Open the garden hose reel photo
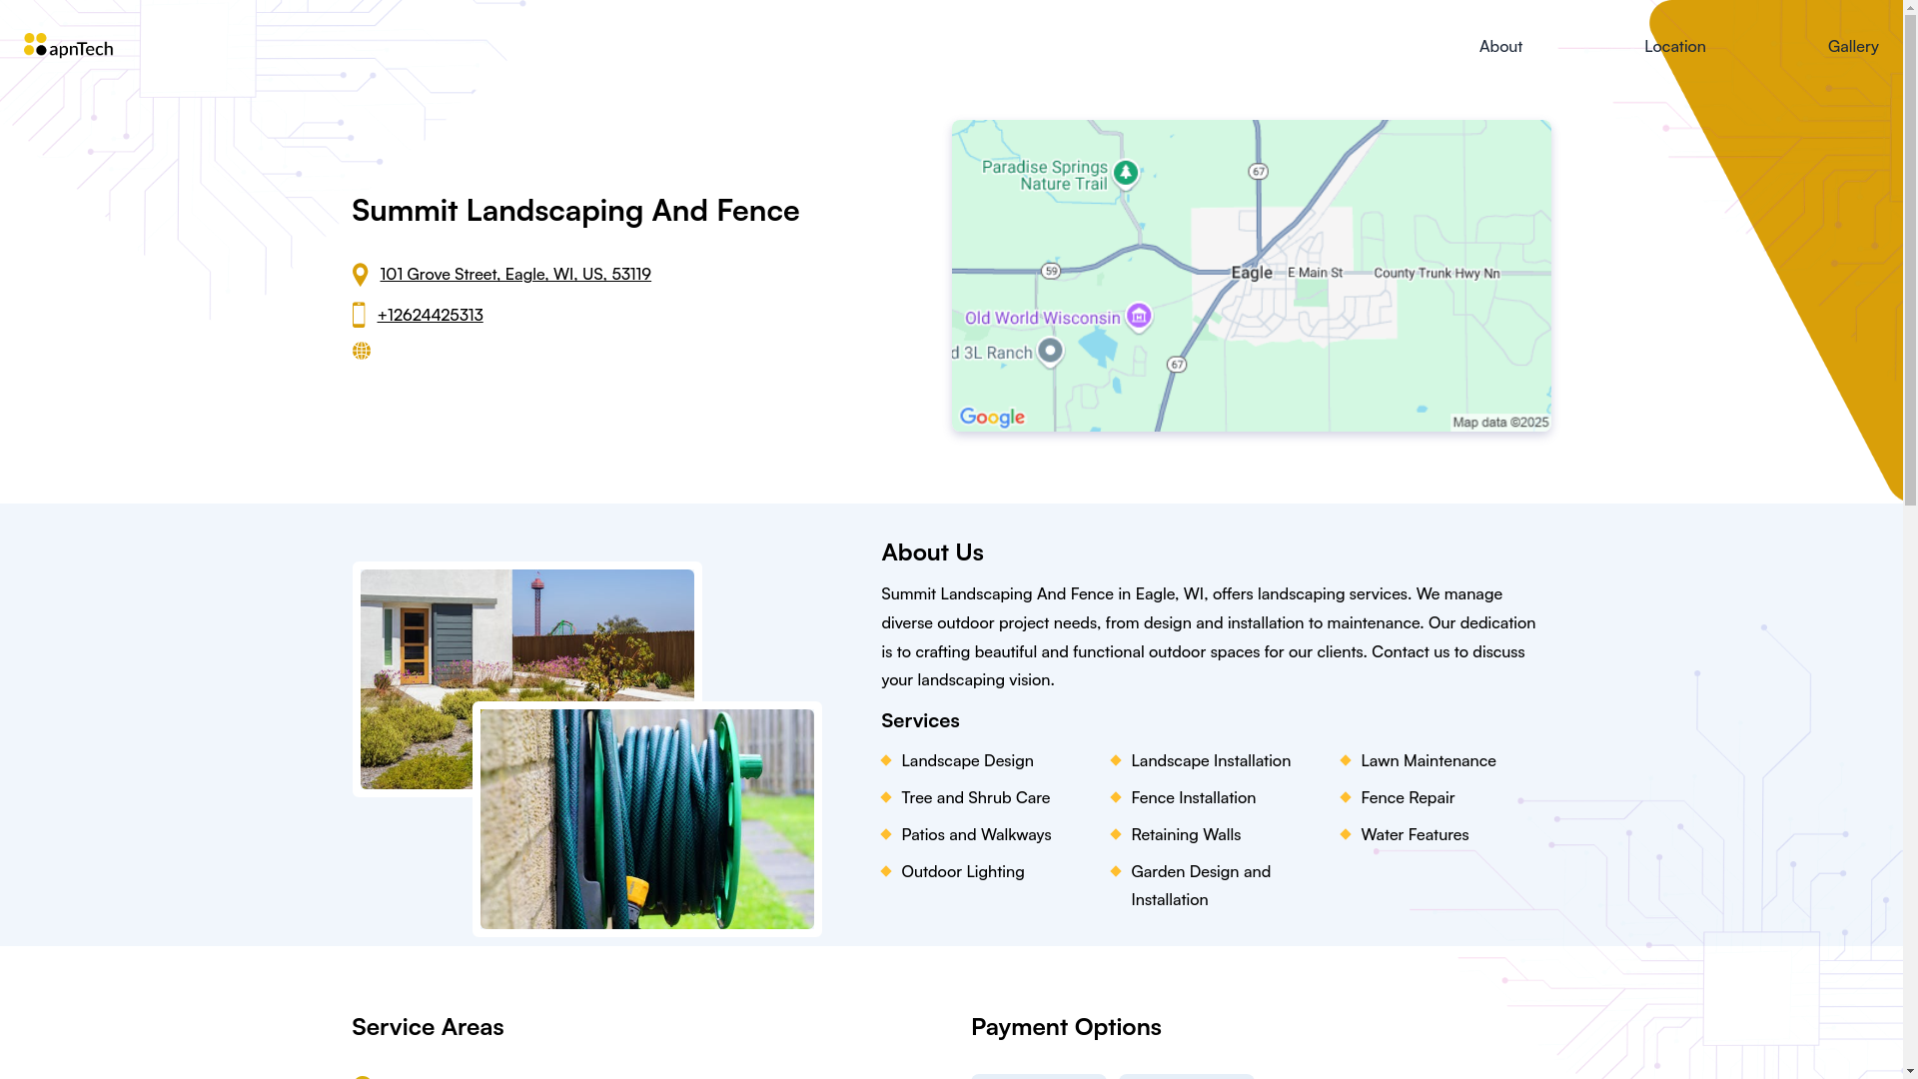Screen dimensions: 1918x1079 point(647,819)
